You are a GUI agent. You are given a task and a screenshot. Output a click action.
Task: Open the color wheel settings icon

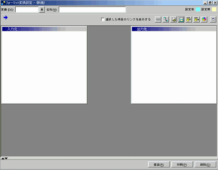tap(204, 19)
